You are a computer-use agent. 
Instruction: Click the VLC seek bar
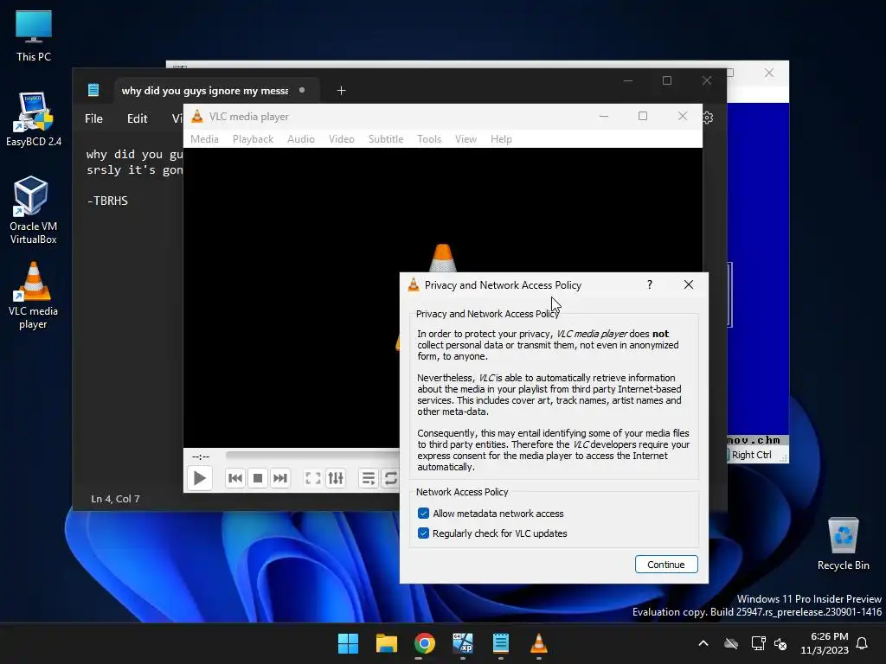(x=312, y=455)
